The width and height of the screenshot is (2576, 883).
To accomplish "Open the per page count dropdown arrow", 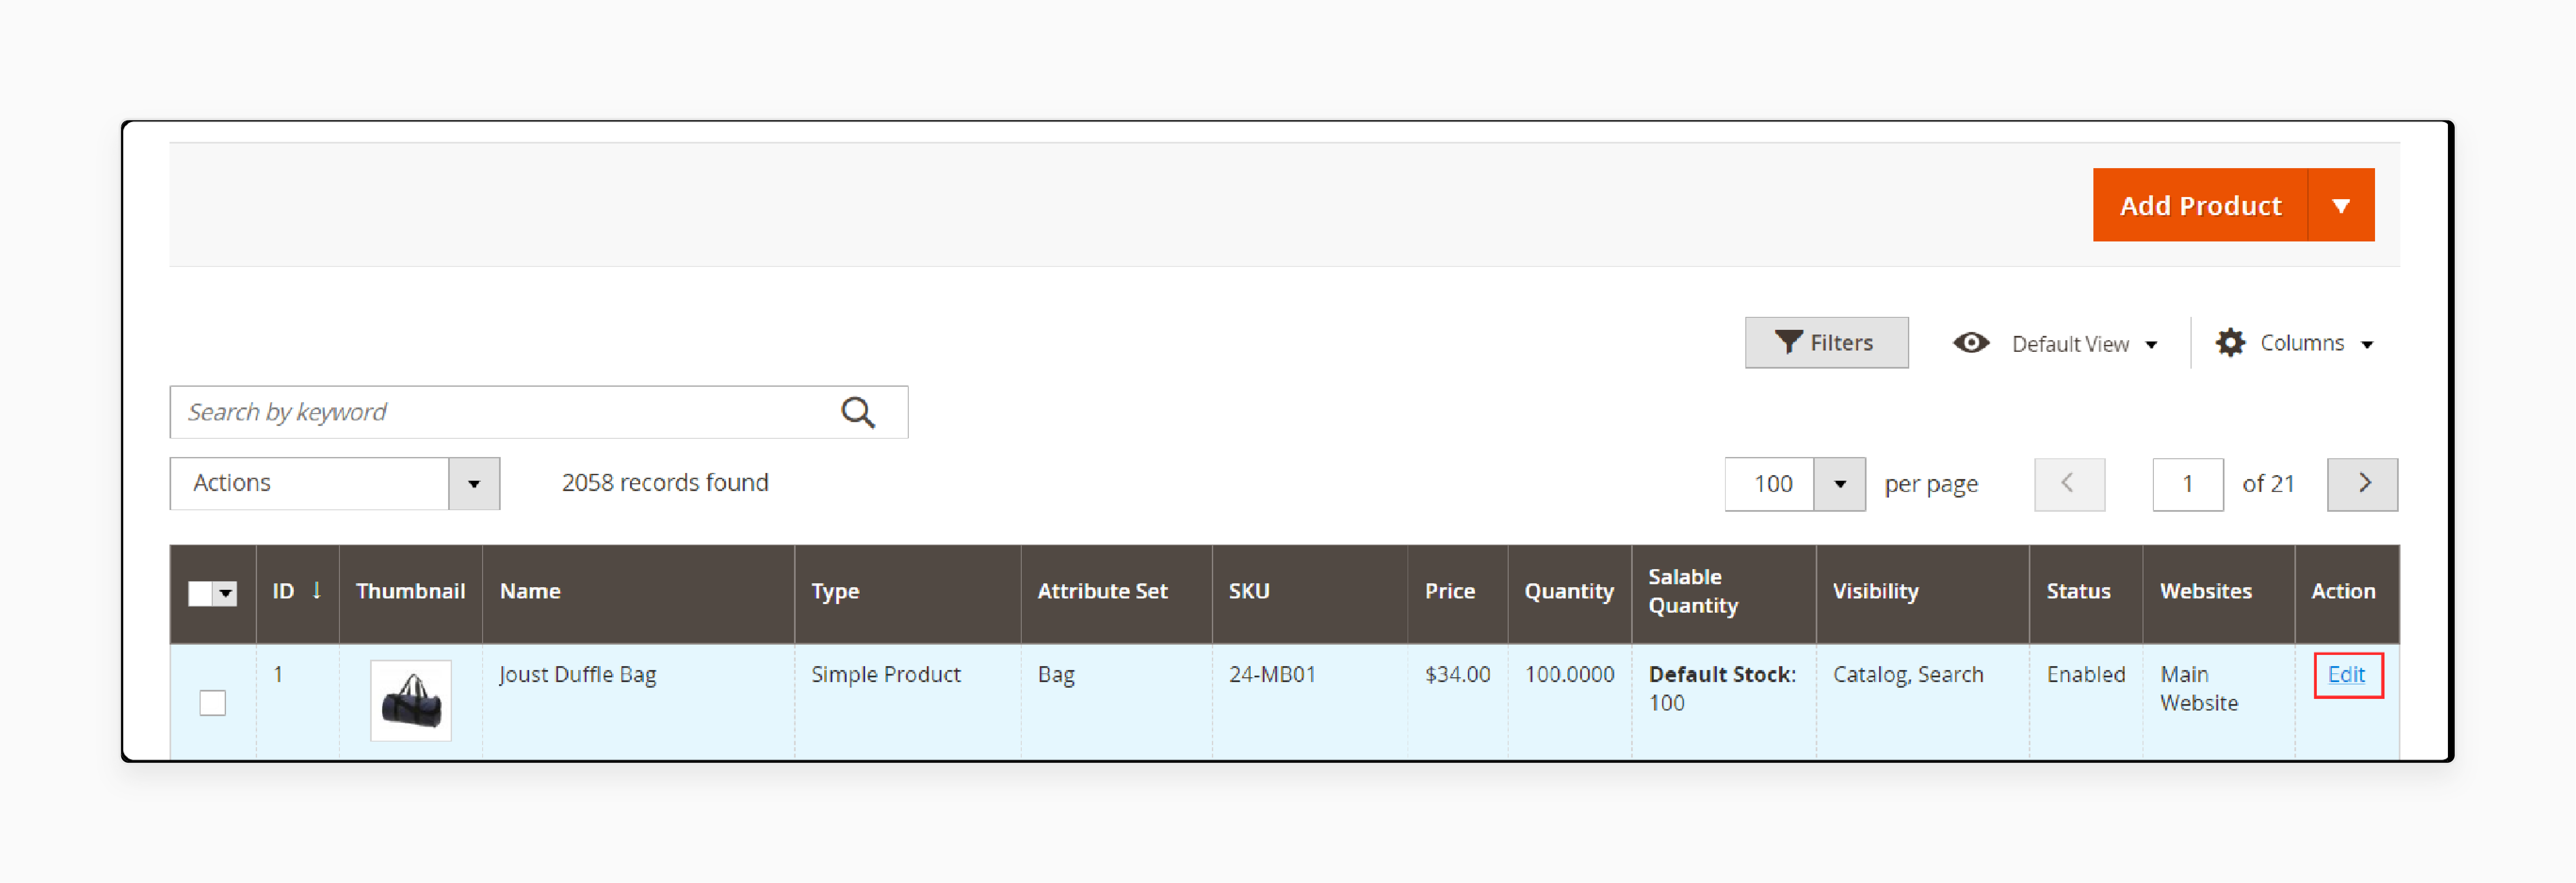I will coord(1839,484).
